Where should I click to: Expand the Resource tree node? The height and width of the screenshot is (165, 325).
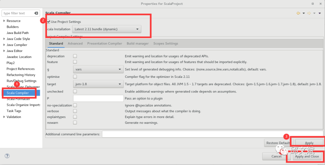pyautogui.click(x=4, y=21)
